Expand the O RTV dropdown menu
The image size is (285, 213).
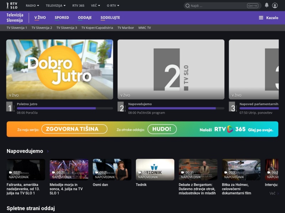point(113,6)
